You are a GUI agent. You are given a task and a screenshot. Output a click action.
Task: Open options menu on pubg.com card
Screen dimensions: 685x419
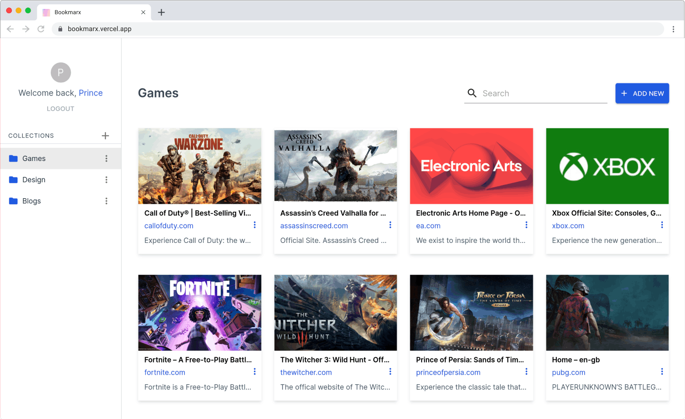coord(662,372)
